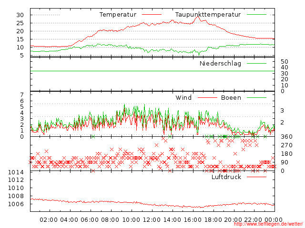This screenshot has height=228, width=305.
Task: Click the 04:00 time axis label
Action: pyautogui.click(x=69, y=220)
